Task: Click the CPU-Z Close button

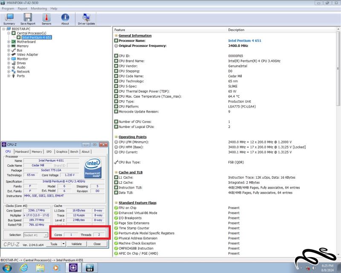Action: pyautogui.click(x=97, y=244)
